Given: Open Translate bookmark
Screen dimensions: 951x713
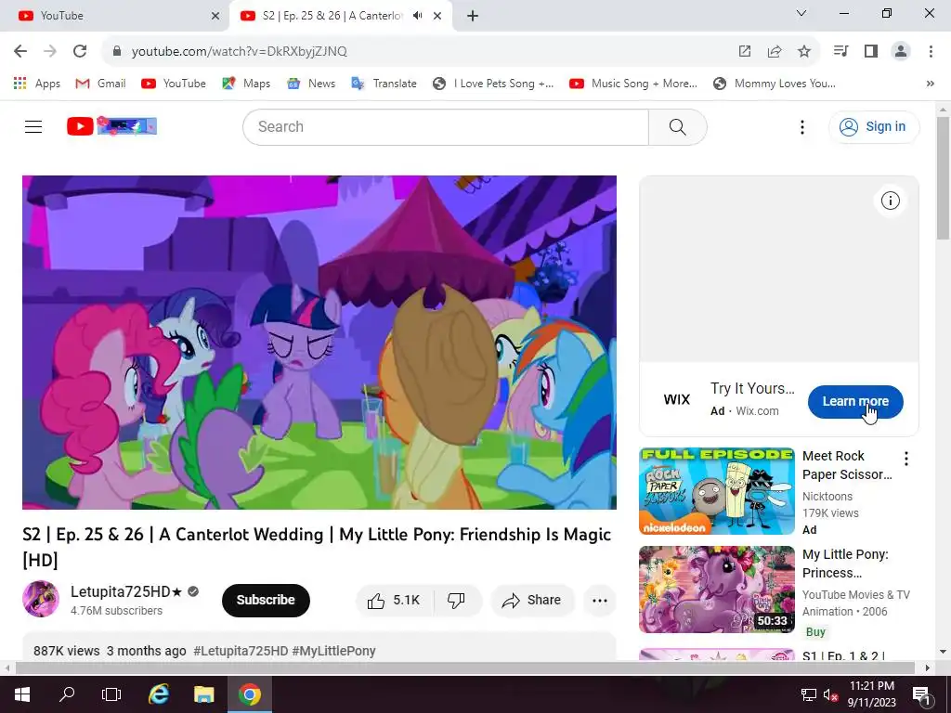Looking at the screenshot, I should (x=384, y=84).
